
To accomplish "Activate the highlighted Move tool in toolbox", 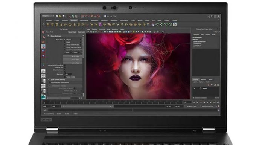I will [43, 46].
